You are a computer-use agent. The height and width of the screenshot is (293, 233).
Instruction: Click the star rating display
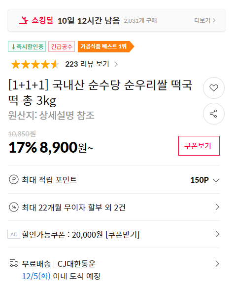coord(35,64)
